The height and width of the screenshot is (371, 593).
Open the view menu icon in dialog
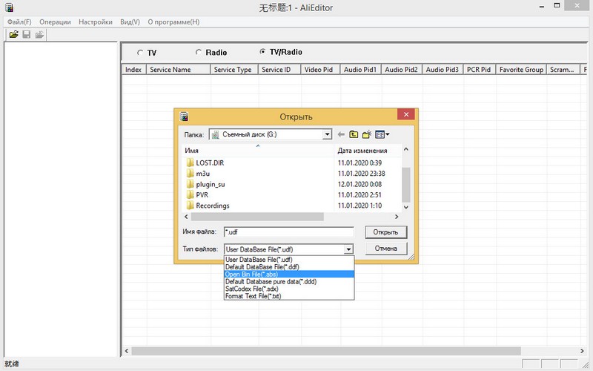click(382, 134)
